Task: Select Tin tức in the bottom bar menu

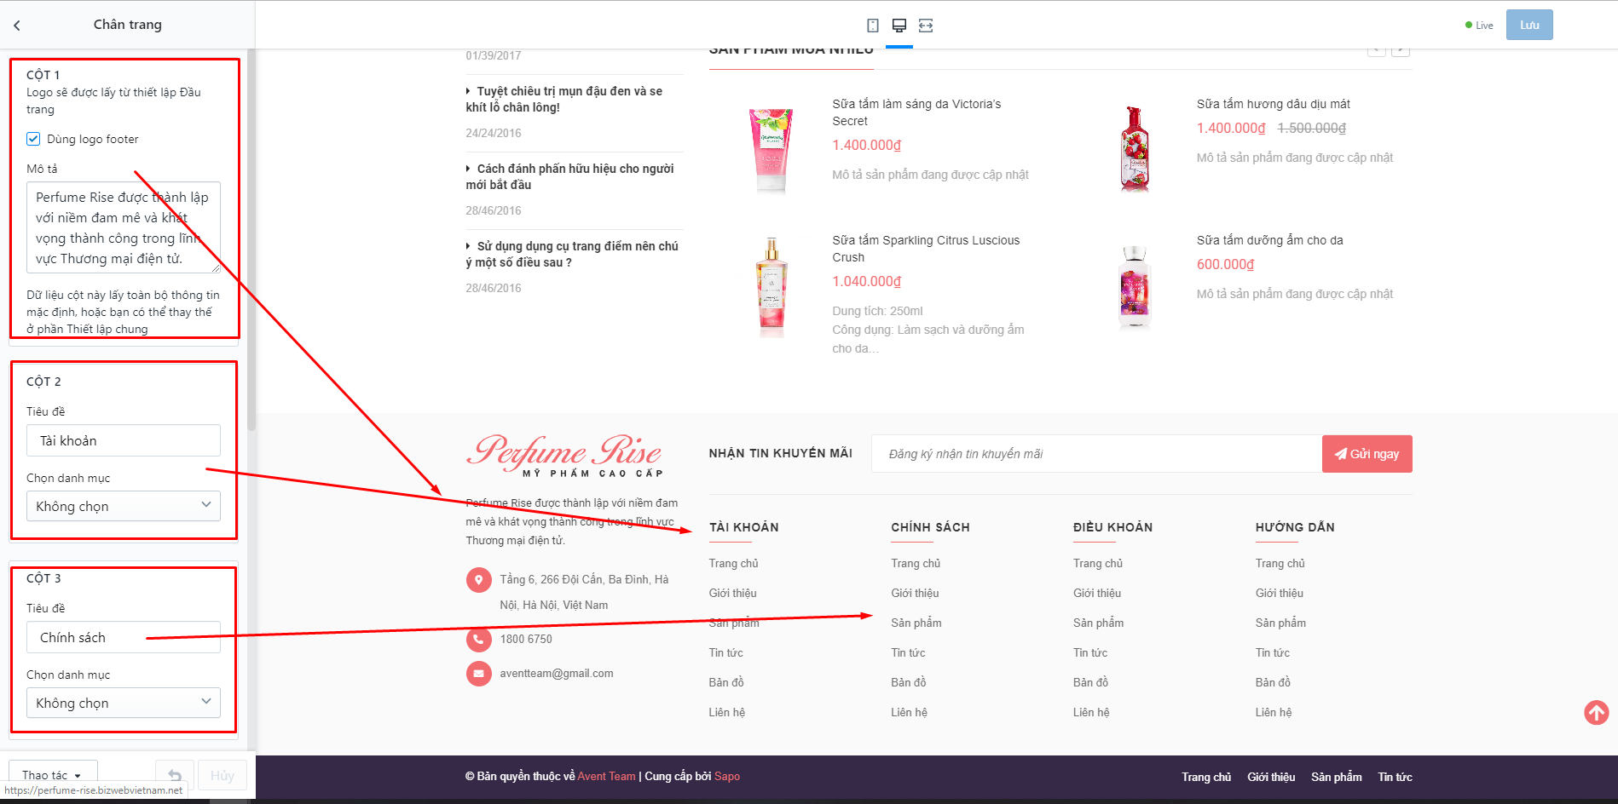Action: [x=1396, y=777]
